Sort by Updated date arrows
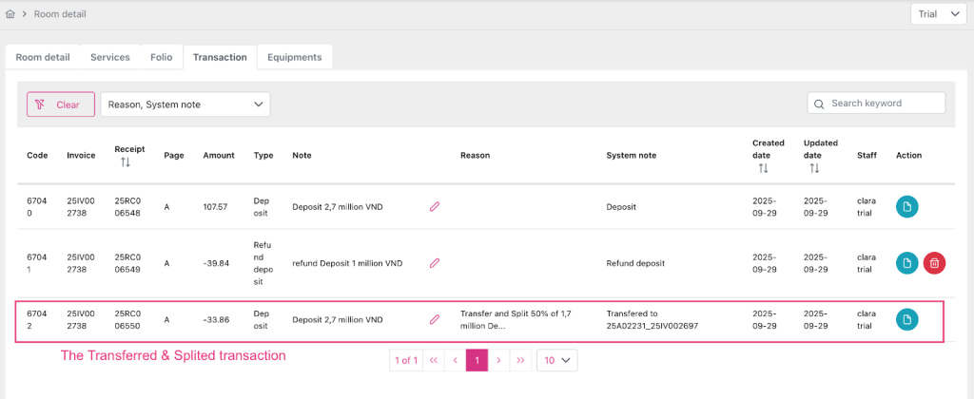Screen dimensions: 974x399 (814, 168)
